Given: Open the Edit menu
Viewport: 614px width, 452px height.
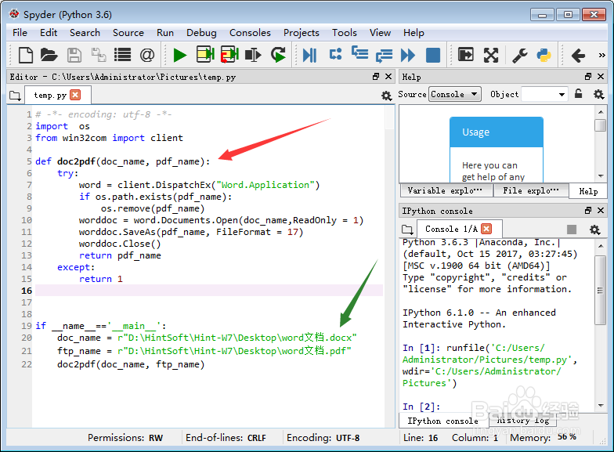Looking at the screenshot, I should (x=49, y=33).
